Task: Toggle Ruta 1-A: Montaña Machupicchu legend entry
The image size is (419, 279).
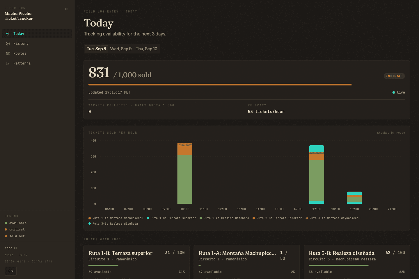Action: tap(116, 218)
